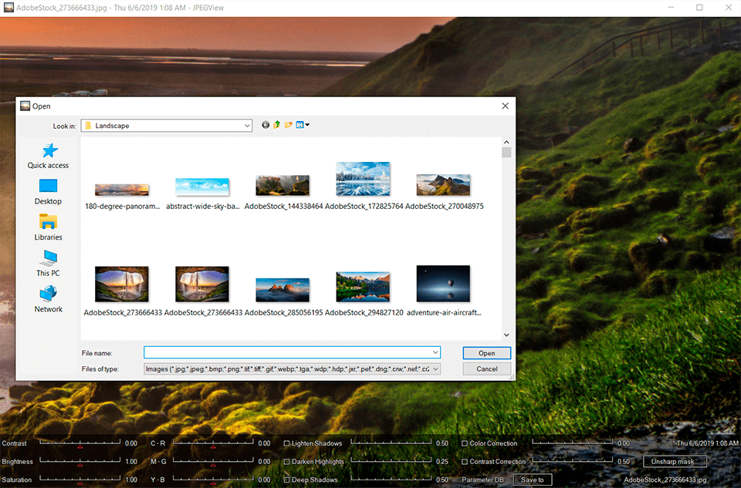Expand the File name history dropdown arrow
The image size is (741, 488).
[x=435, y=353]
